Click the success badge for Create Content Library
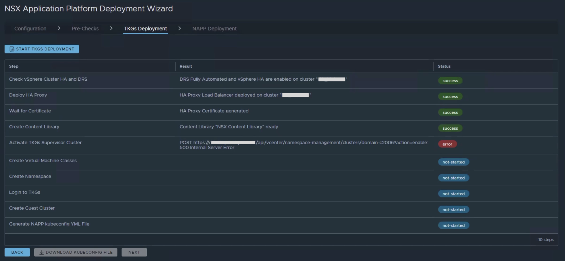This screenshot has height=261, width=565. coord(450,128)
